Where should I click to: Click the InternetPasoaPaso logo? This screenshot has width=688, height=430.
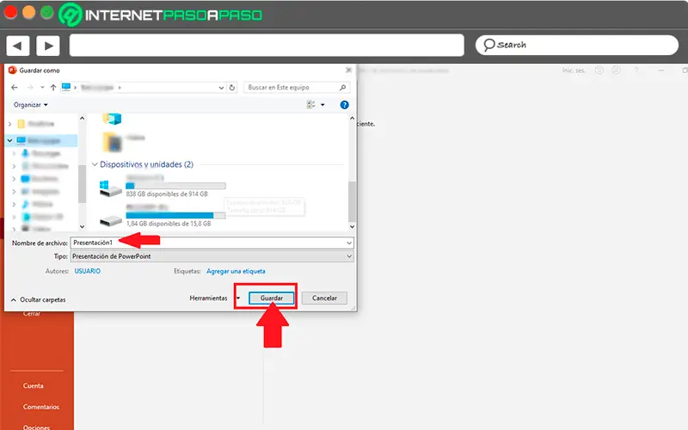(x=161, y=15)
